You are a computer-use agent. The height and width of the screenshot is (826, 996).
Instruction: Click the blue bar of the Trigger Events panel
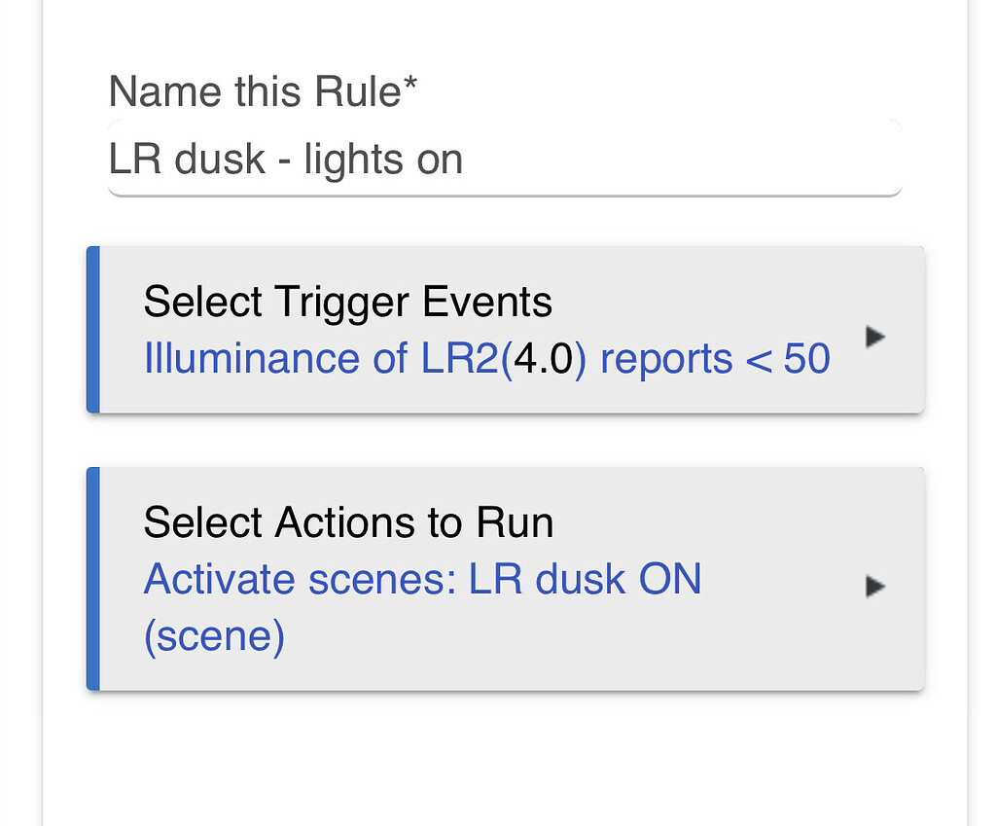pos(93,329)
